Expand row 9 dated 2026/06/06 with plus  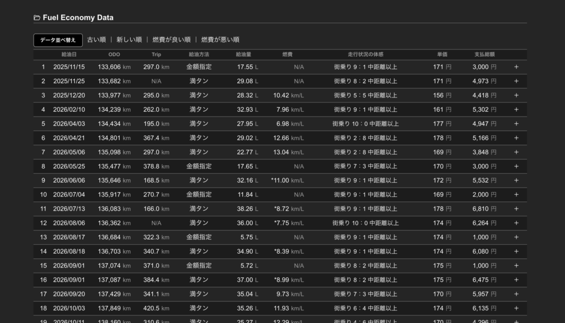coord(516,180)
